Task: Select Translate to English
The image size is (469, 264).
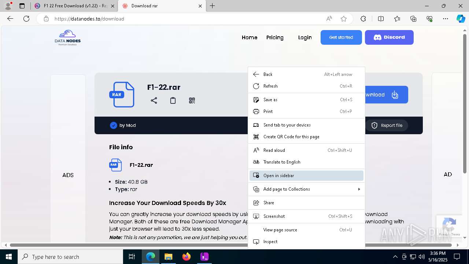Action: point(306,162)
